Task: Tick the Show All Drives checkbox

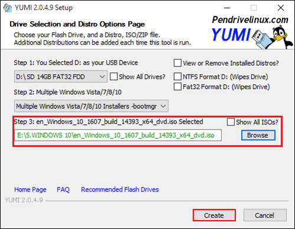Action: 114,77
